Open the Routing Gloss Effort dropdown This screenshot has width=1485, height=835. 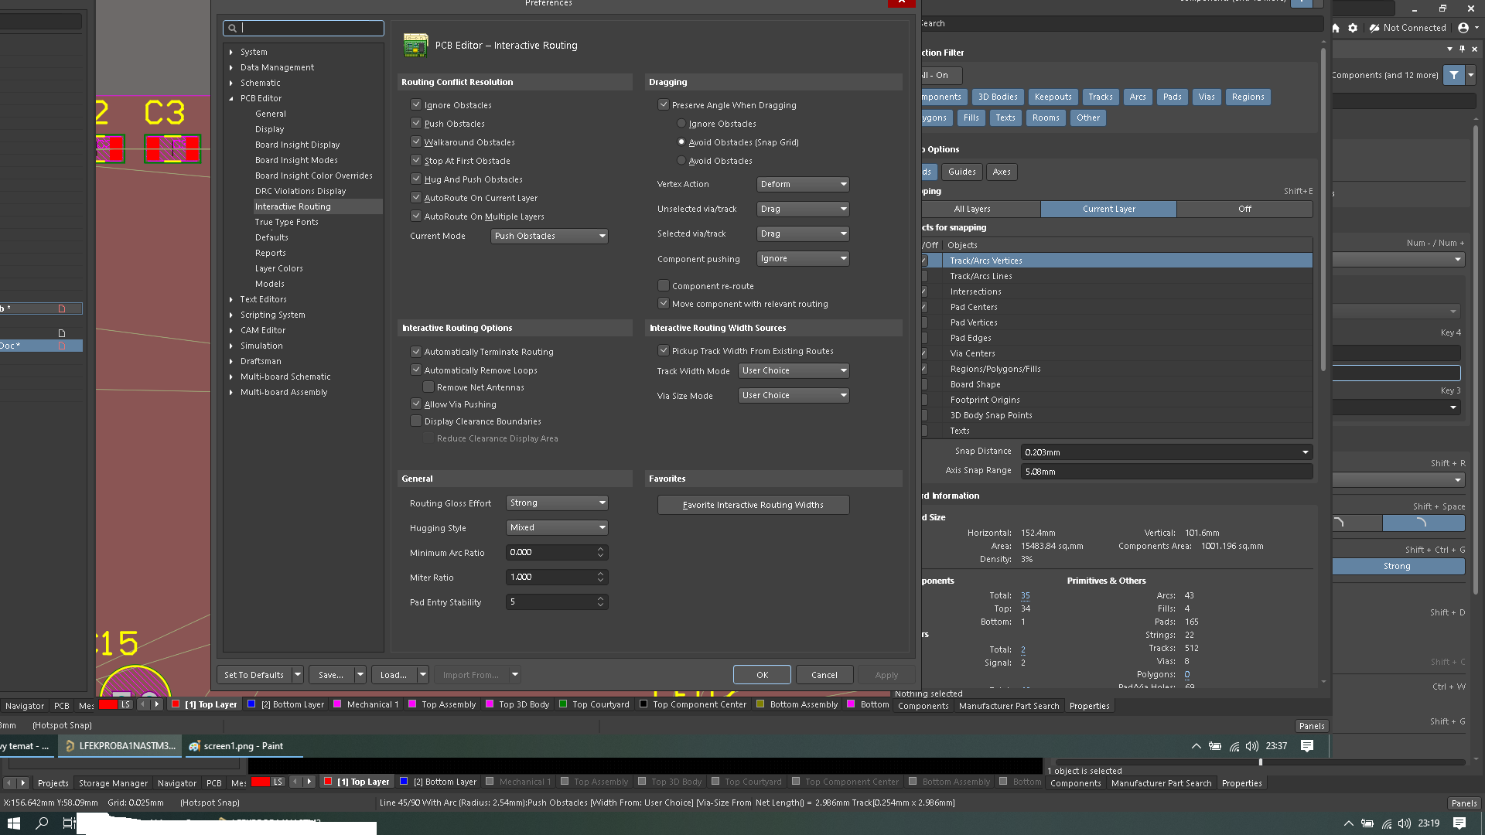point(557,503)
